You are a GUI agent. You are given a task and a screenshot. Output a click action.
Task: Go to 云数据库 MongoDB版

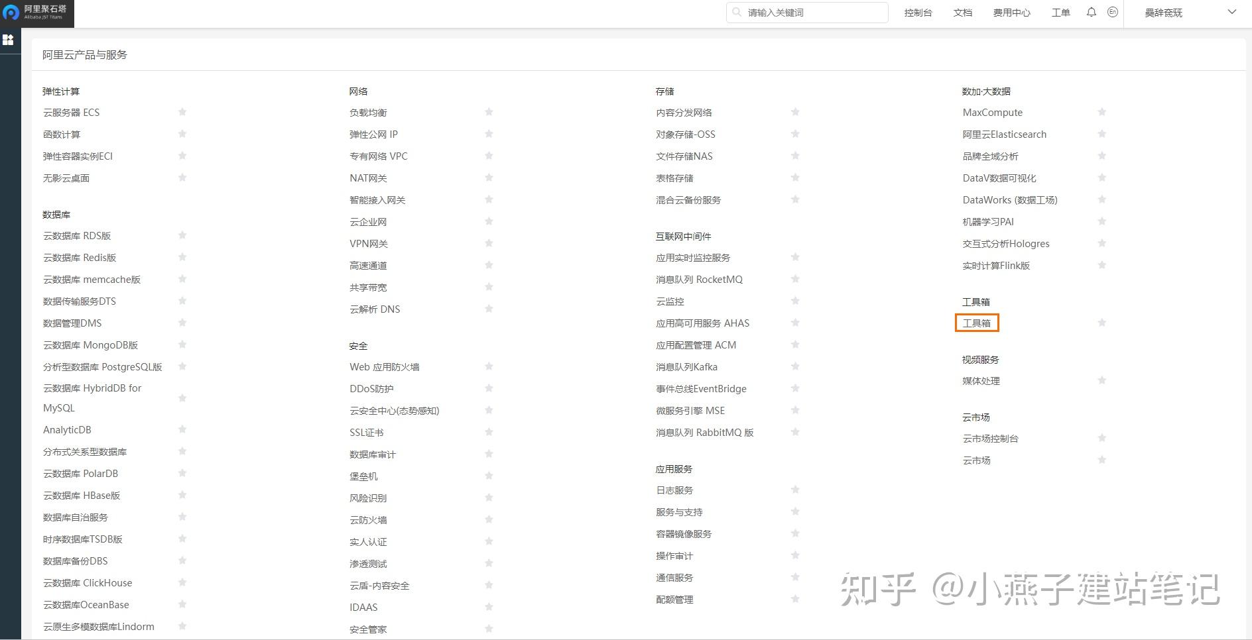[91, 345]
